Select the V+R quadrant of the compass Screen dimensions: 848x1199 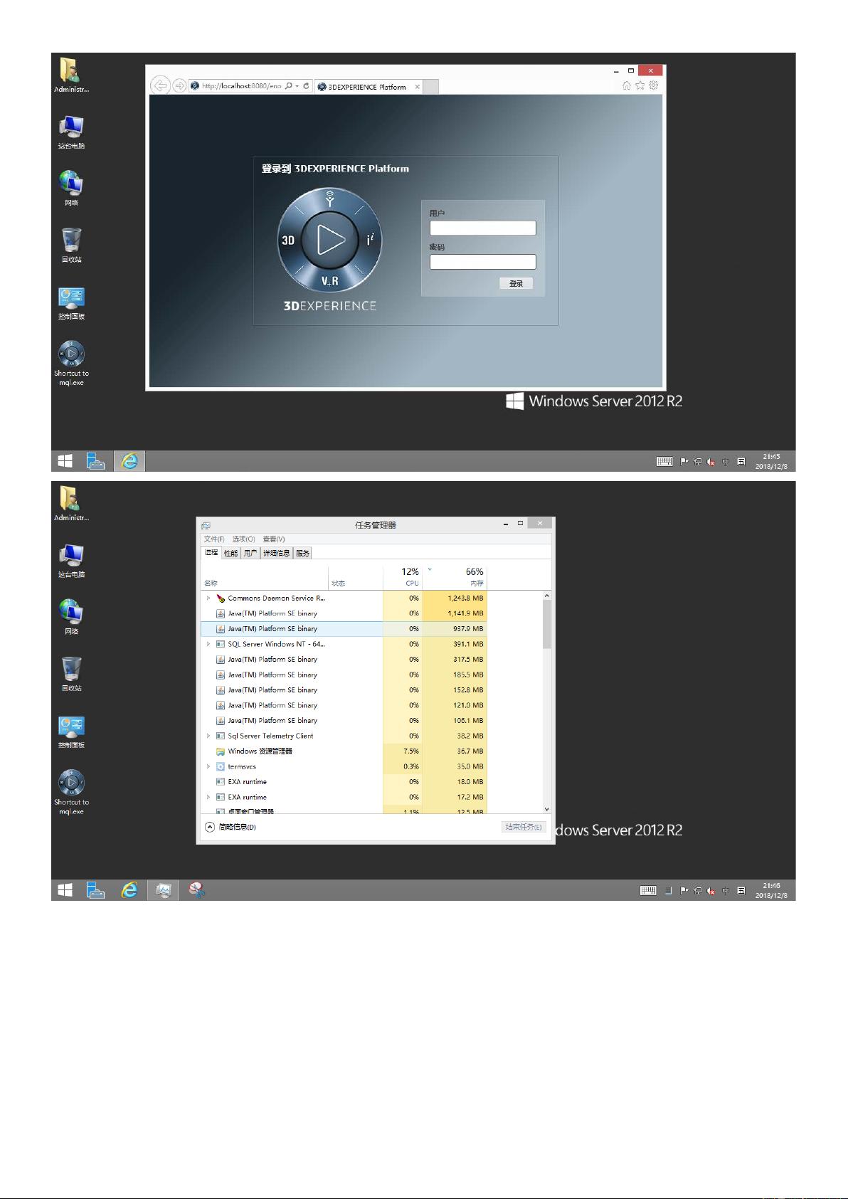pyautogui.click(x=329, y=280)
